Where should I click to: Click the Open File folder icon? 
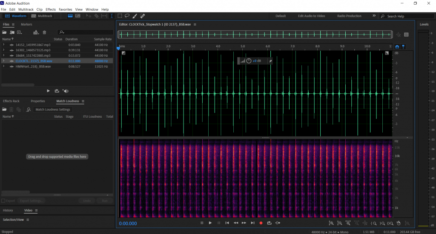(5, 32)
